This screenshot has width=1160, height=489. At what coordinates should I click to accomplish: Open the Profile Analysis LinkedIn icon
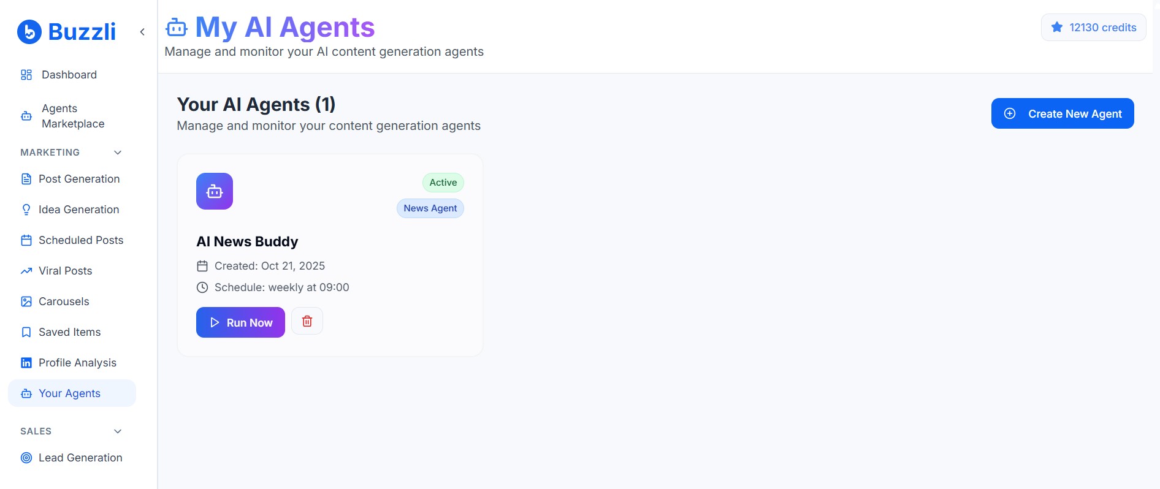(x=26, y=362)
